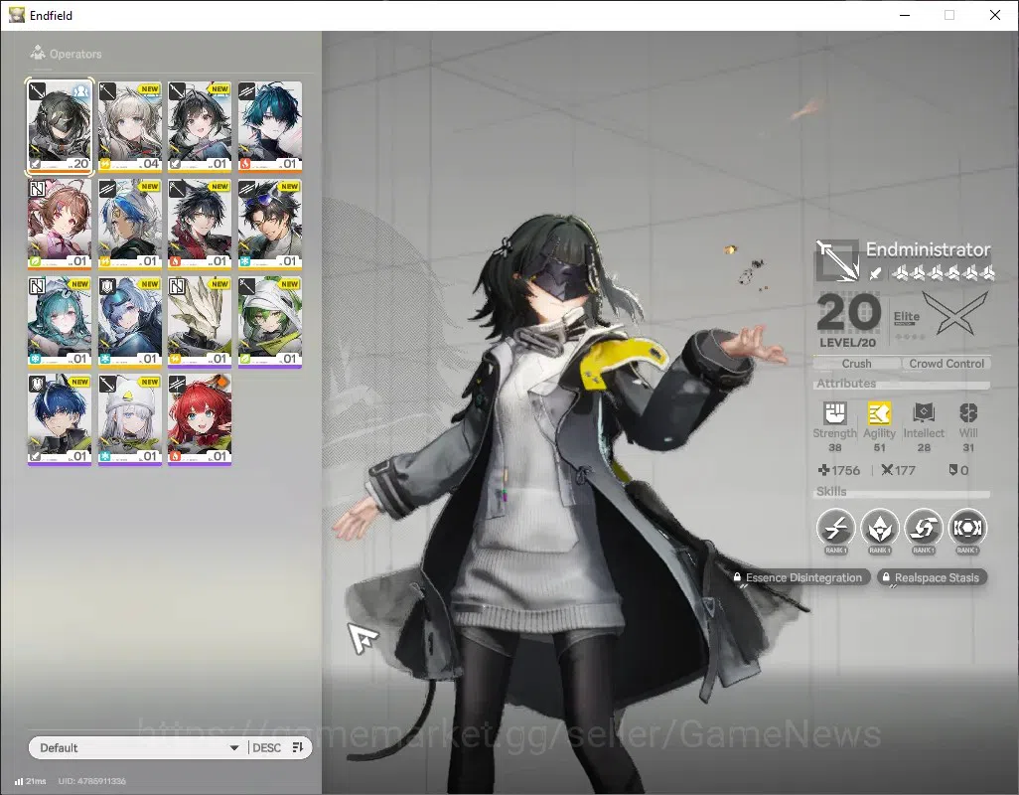Open the Elite promotion crossed-swords icon

coord(955,313)
